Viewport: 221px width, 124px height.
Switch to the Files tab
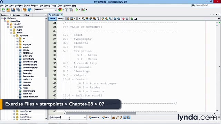point(27,15)
